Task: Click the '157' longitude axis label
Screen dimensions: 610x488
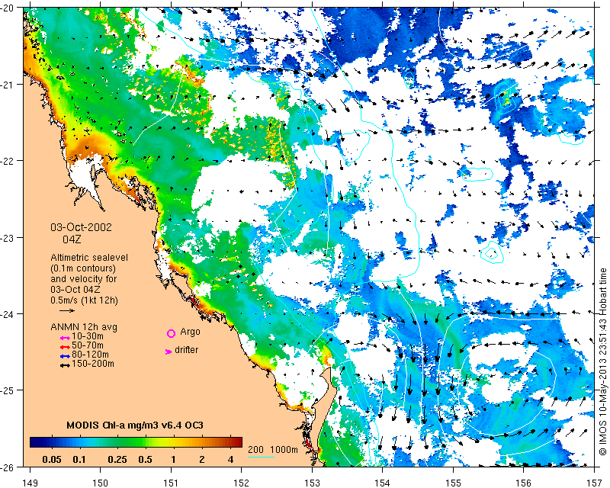Action: point(595,483)
